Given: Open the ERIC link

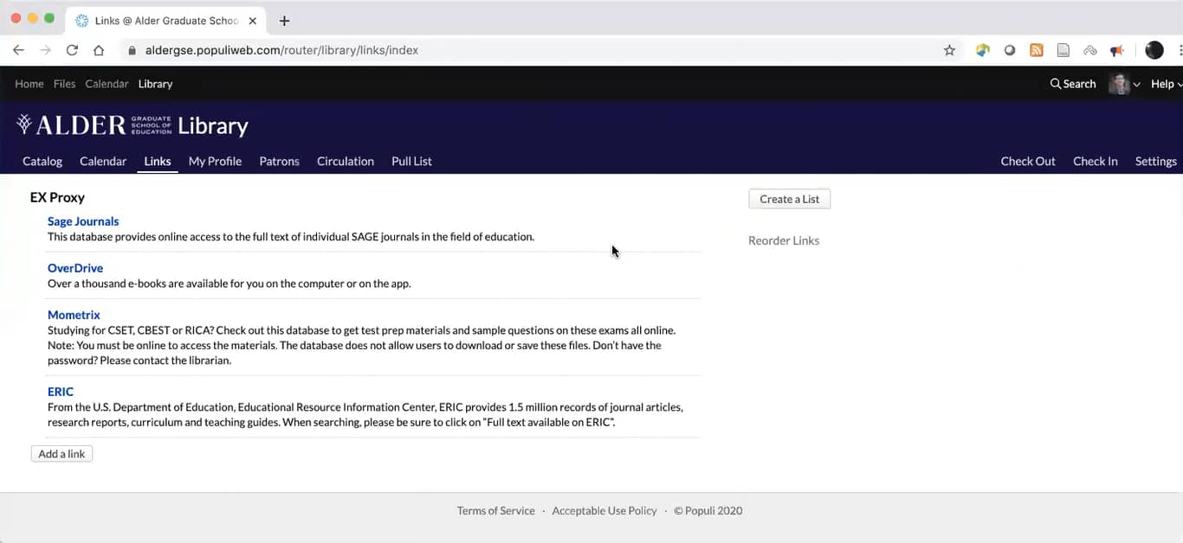Looking at the screenshot, I should [61, 392].
